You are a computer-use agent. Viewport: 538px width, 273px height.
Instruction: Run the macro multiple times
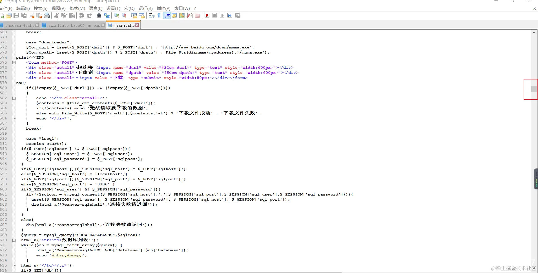click(230, 15)
